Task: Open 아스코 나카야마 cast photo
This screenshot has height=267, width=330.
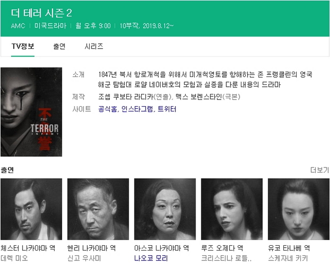Action: pyautogui.click(x=165, y=209)
